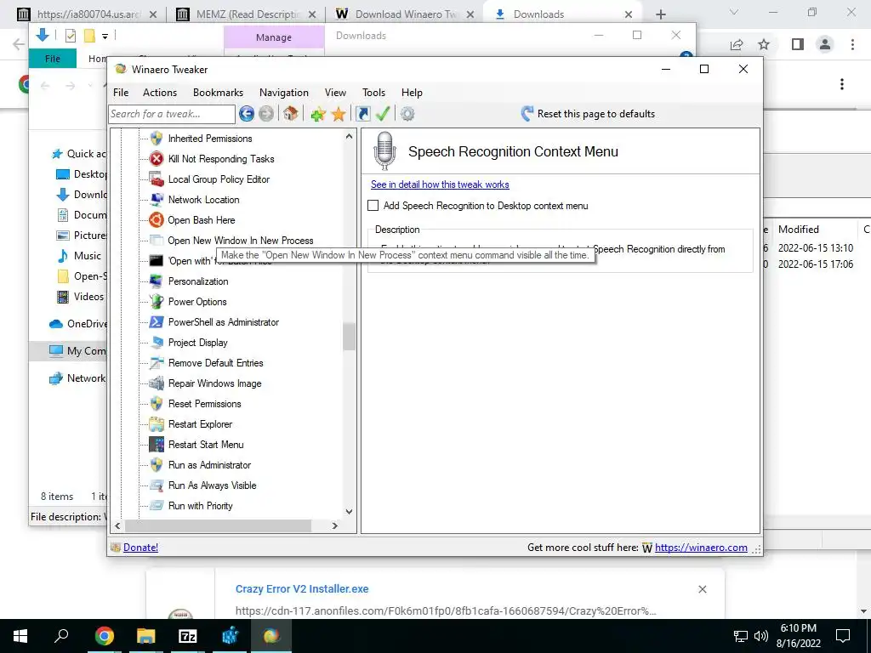Open the Bookmarks menu
871x653 pixels.
(x=218, y=93)
